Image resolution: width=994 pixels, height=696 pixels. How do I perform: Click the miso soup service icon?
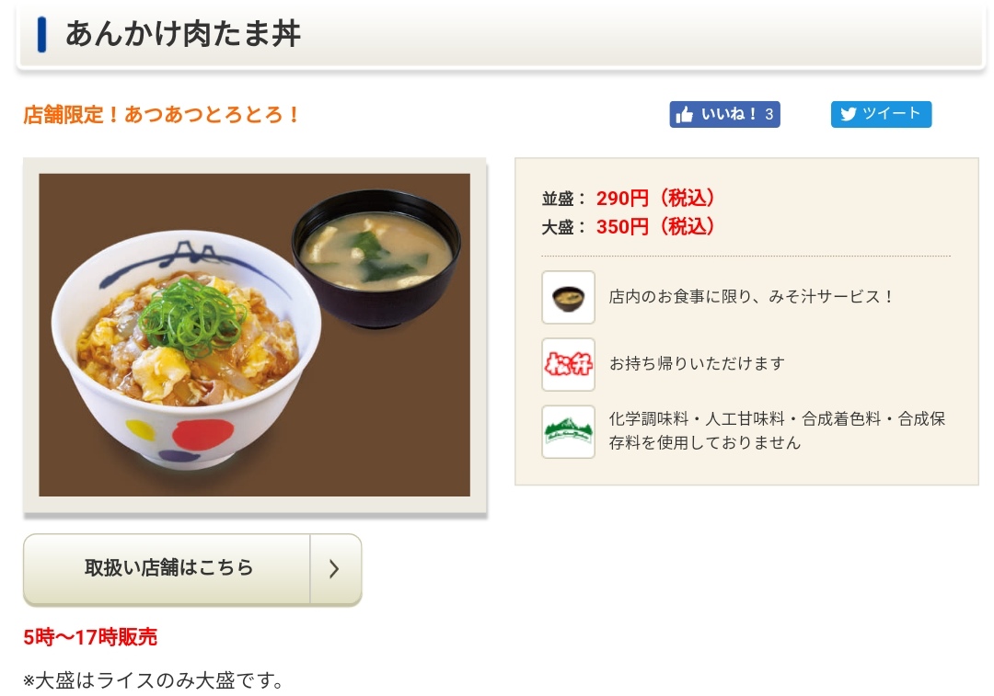(568, 297)
